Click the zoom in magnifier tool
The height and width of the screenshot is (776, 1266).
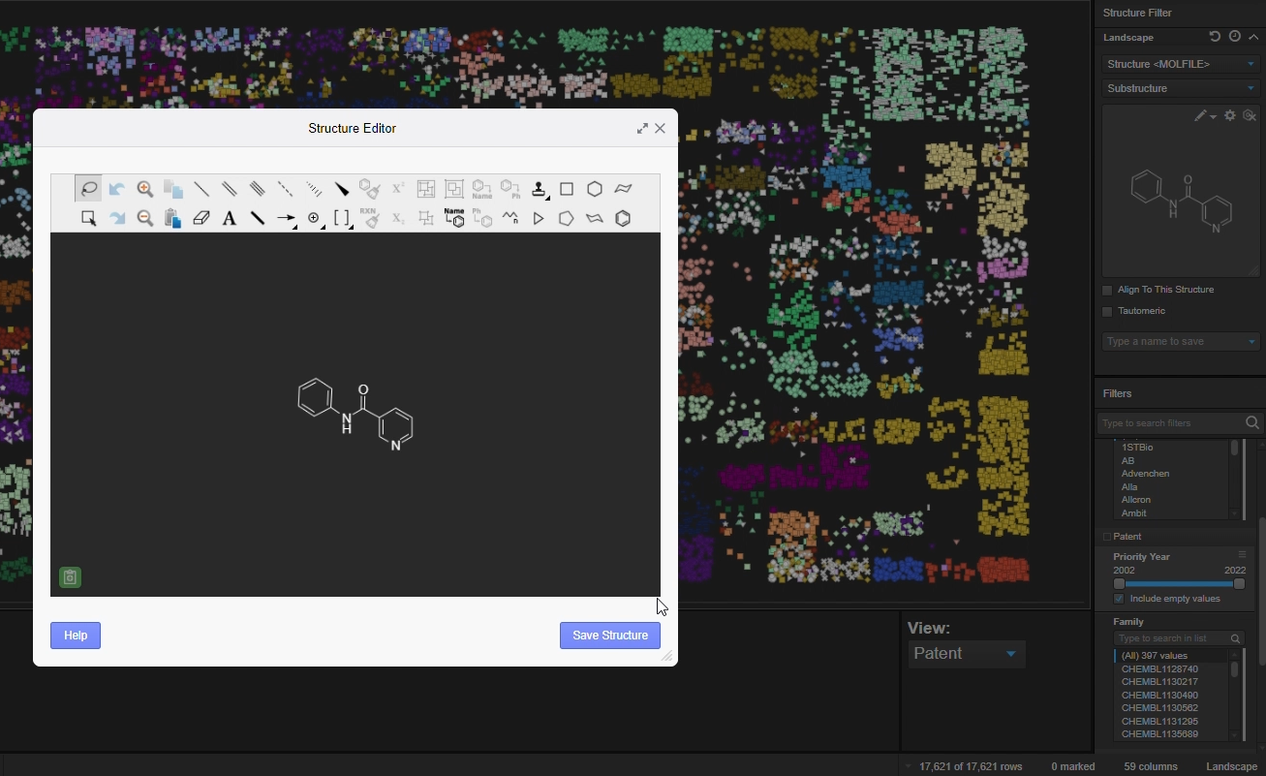click(x=145, y=189)
